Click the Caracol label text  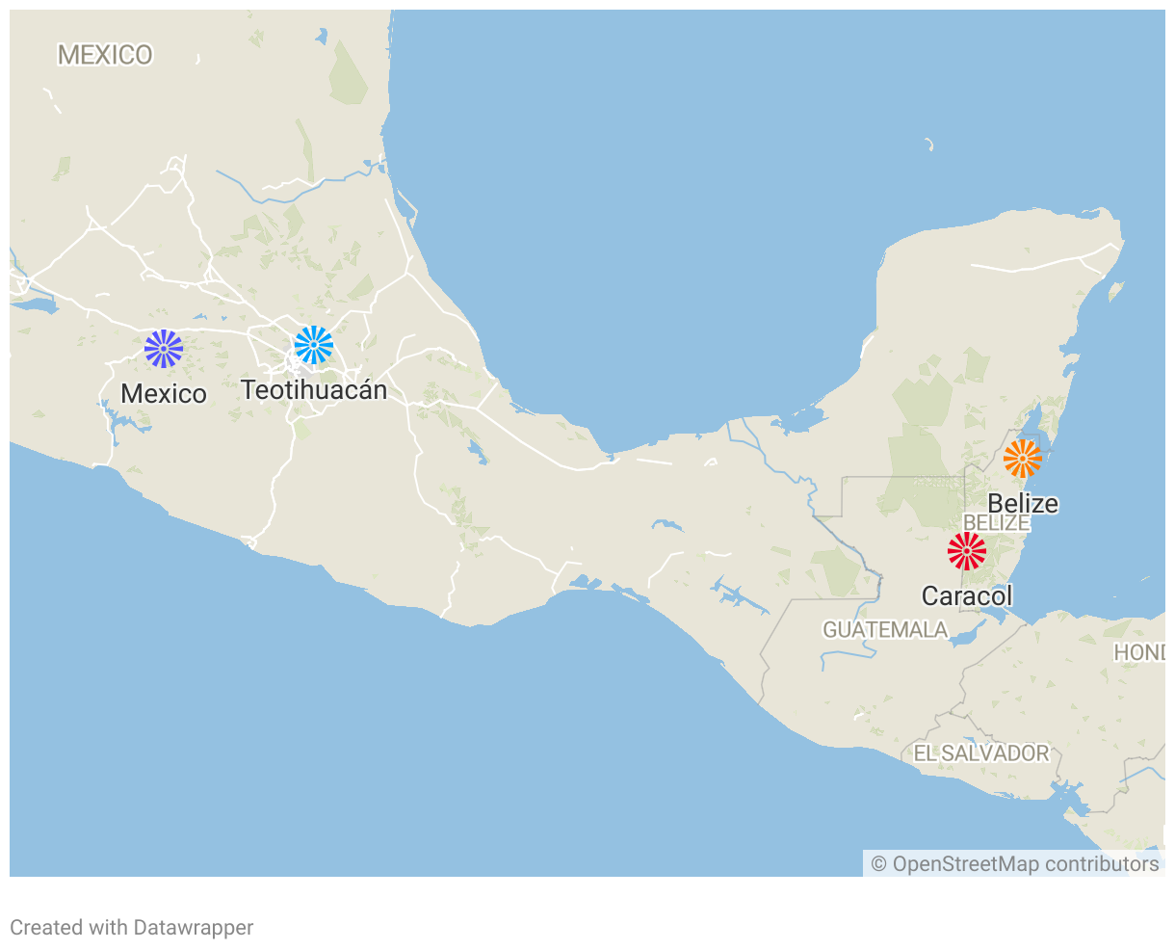click(967, 596)
